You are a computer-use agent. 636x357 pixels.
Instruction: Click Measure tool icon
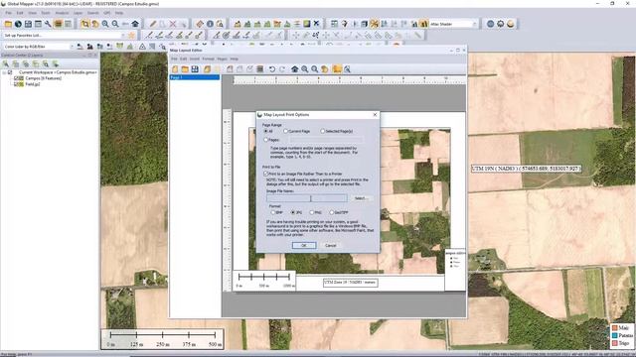200,24
